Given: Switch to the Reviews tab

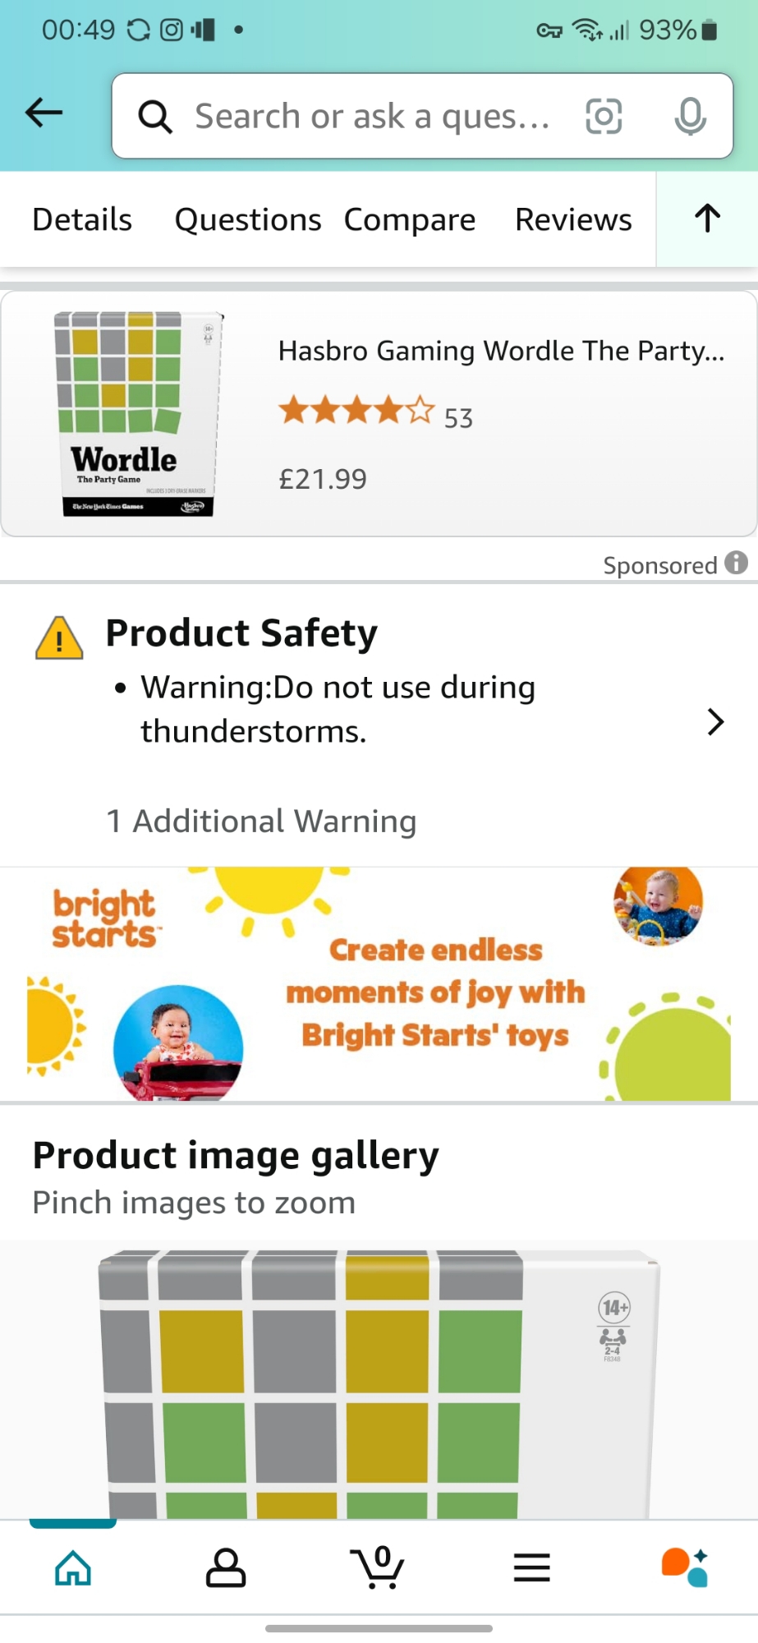Looking at the screenshot, I should tap(573, 219).
